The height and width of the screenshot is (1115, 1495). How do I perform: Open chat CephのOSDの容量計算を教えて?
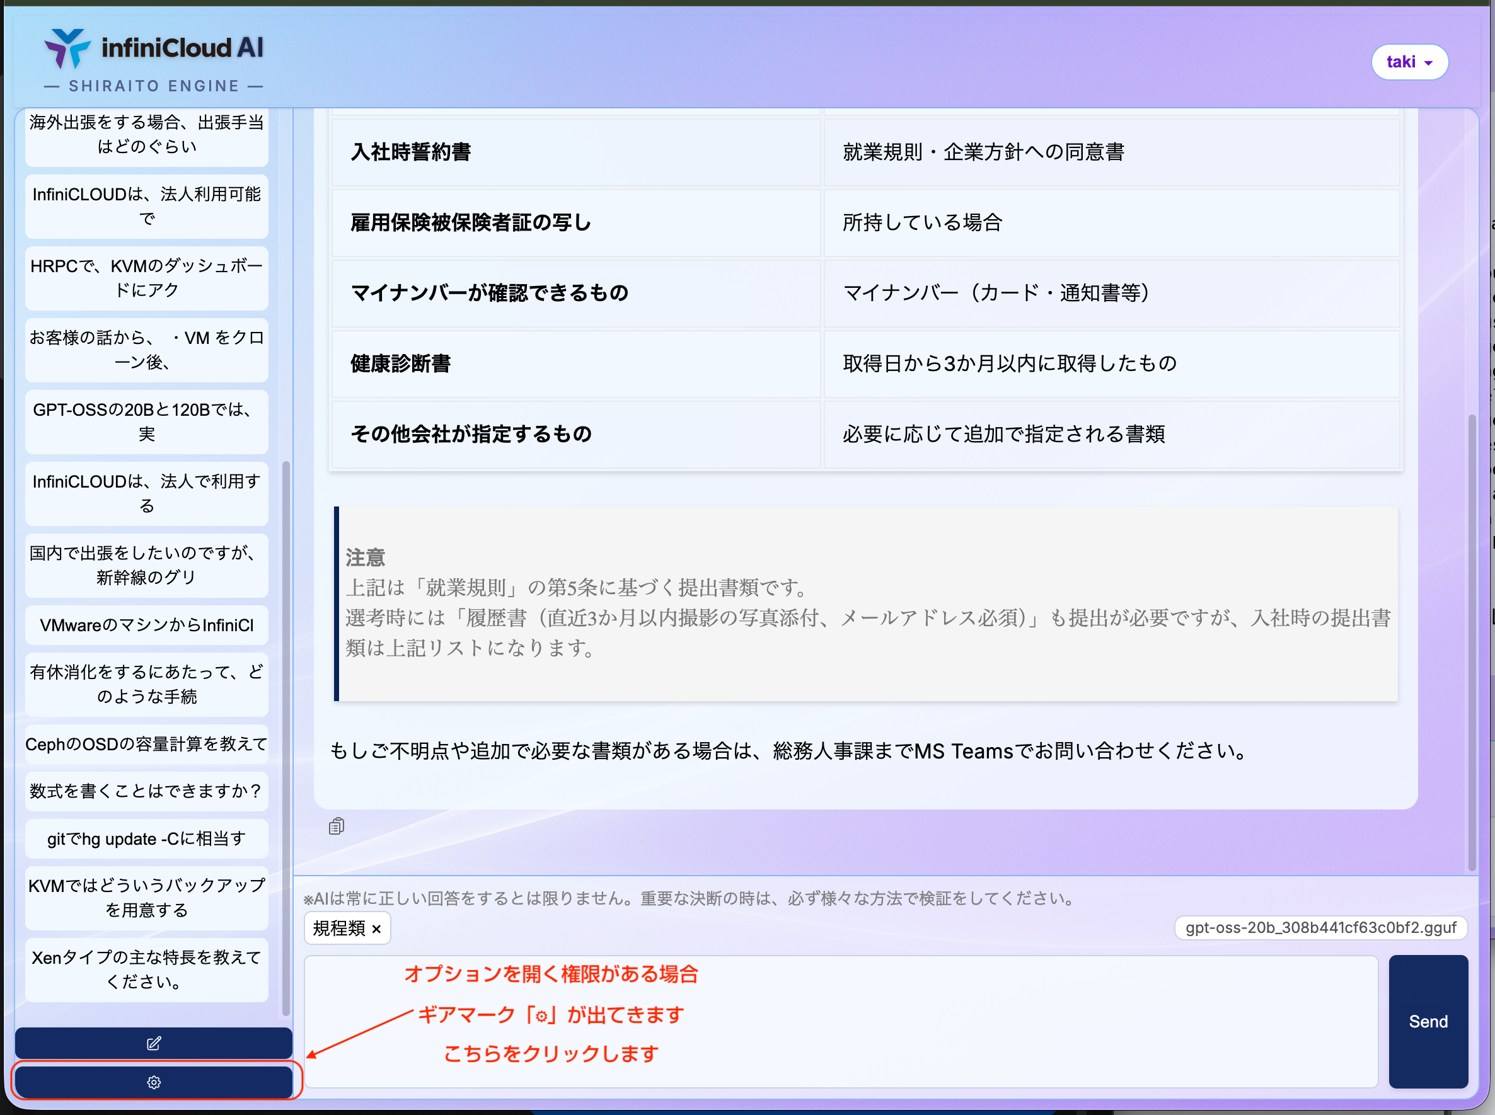pos(146,744)
